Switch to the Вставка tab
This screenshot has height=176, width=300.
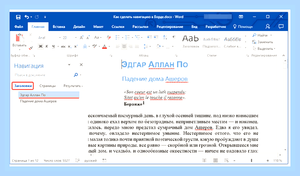(59, 27)
